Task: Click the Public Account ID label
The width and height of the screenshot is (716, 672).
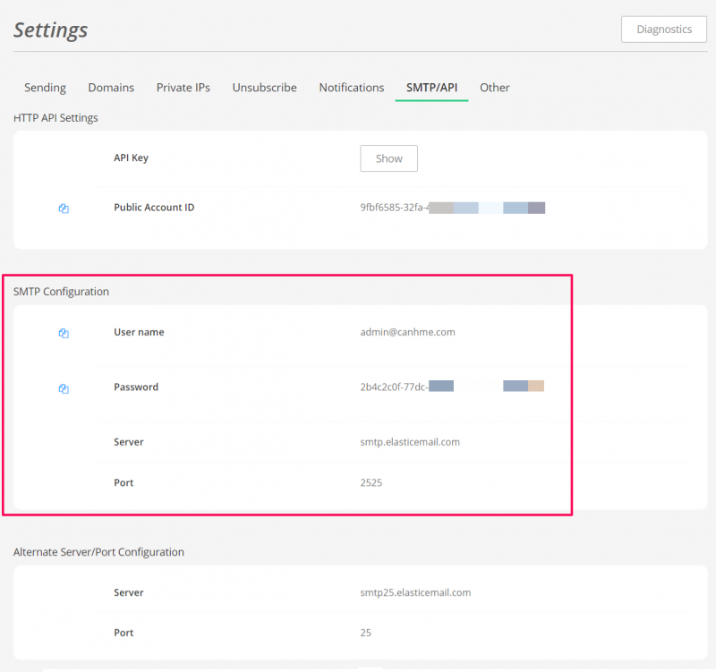Action: [154, 208]
